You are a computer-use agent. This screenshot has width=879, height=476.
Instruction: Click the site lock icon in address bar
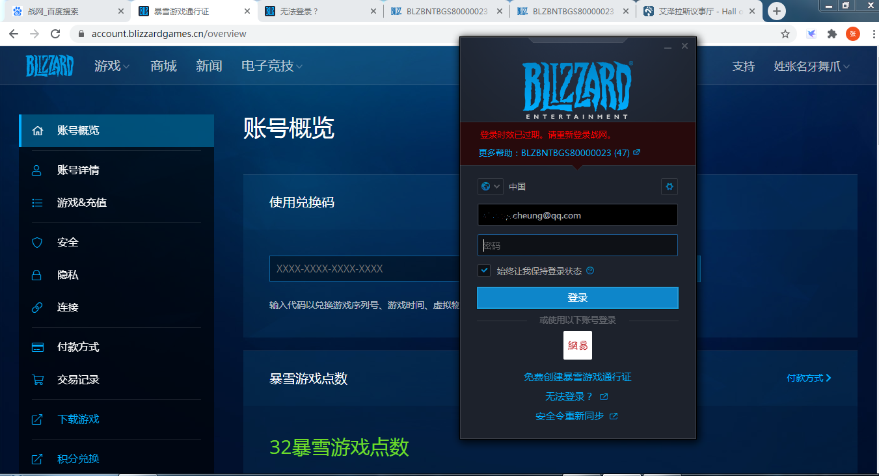82,34
